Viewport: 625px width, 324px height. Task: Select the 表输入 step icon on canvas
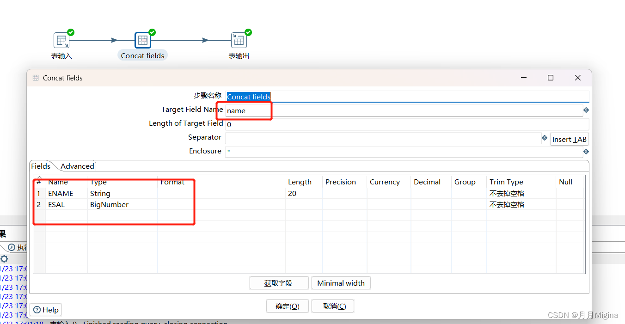pyautogui.click(x=61, y=40)
